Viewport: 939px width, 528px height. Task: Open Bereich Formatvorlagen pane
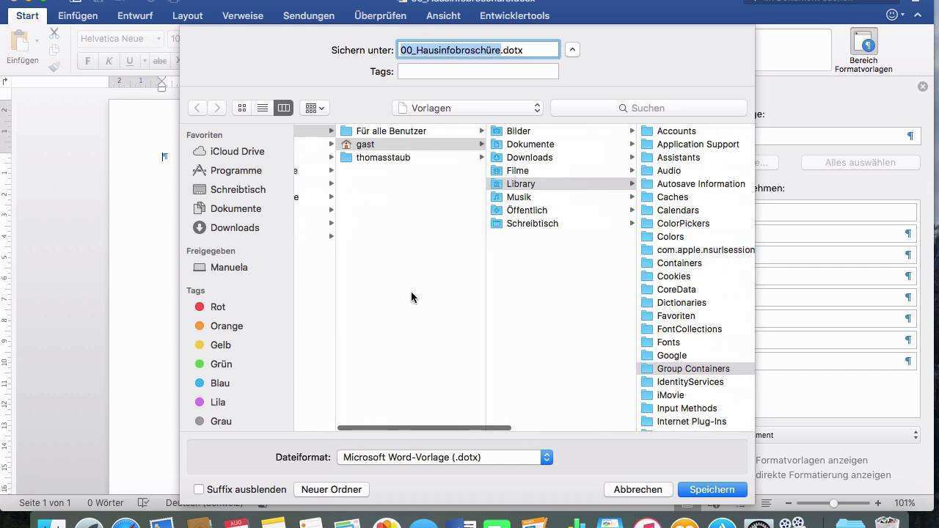click(x=863, y=51)
